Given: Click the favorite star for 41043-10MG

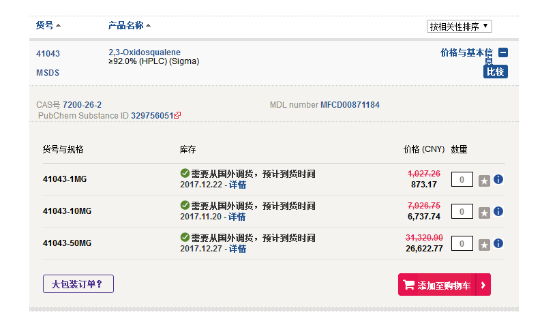Looking at the screenshot, I should 484,213.
